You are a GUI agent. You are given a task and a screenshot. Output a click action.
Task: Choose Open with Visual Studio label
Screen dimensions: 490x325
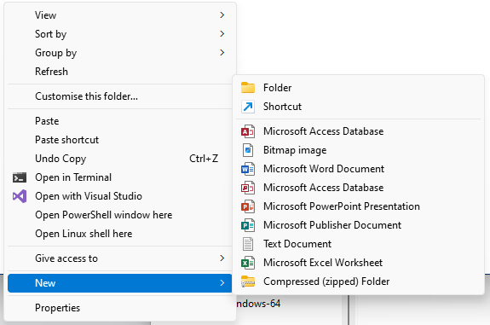pyautogui.click(x=89, y=196)
